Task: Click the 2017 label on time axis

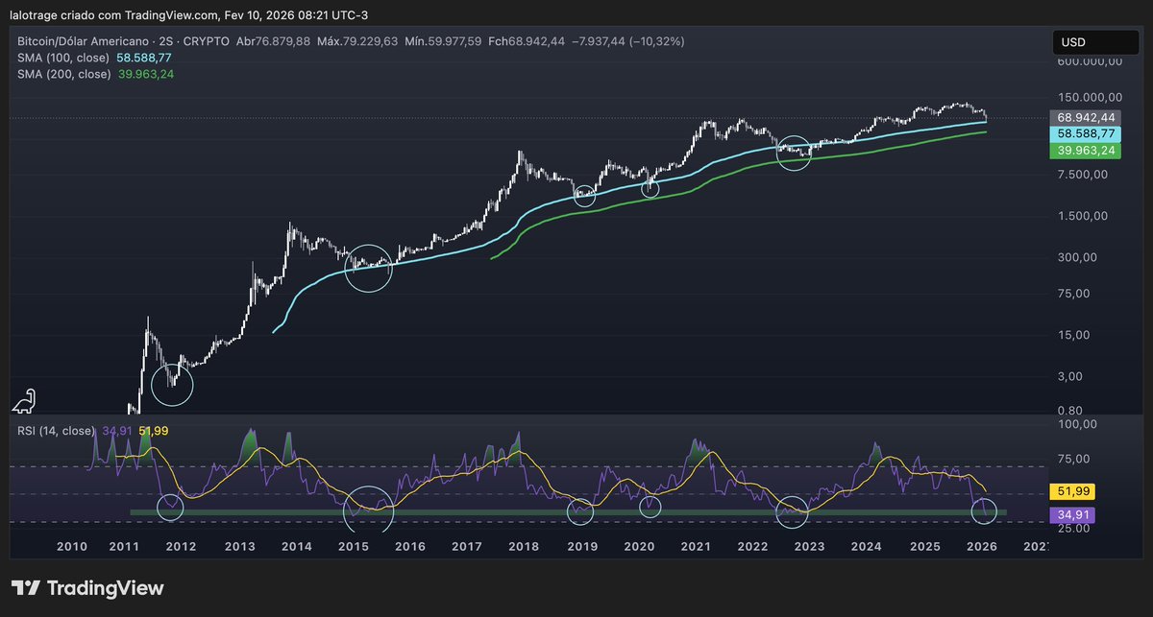Action: click(x=466, y=546)
